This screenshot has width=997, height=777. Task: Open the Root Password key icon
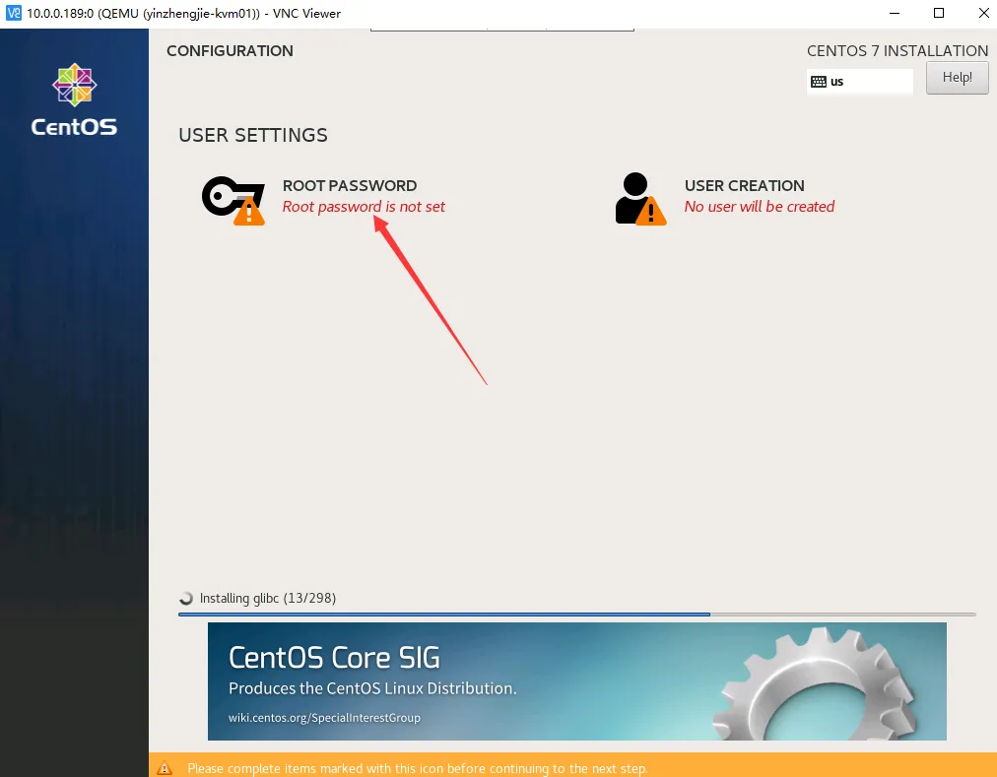tap(233, 200)
